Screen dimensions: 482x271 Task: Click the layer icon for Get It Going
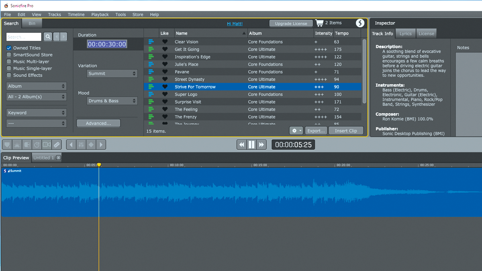pyautogui.click(x=151, y=49)
